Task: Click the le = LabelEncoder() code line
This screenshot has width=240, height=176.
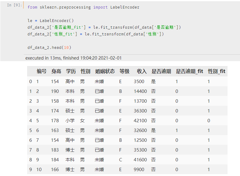Action: point(51,20)
